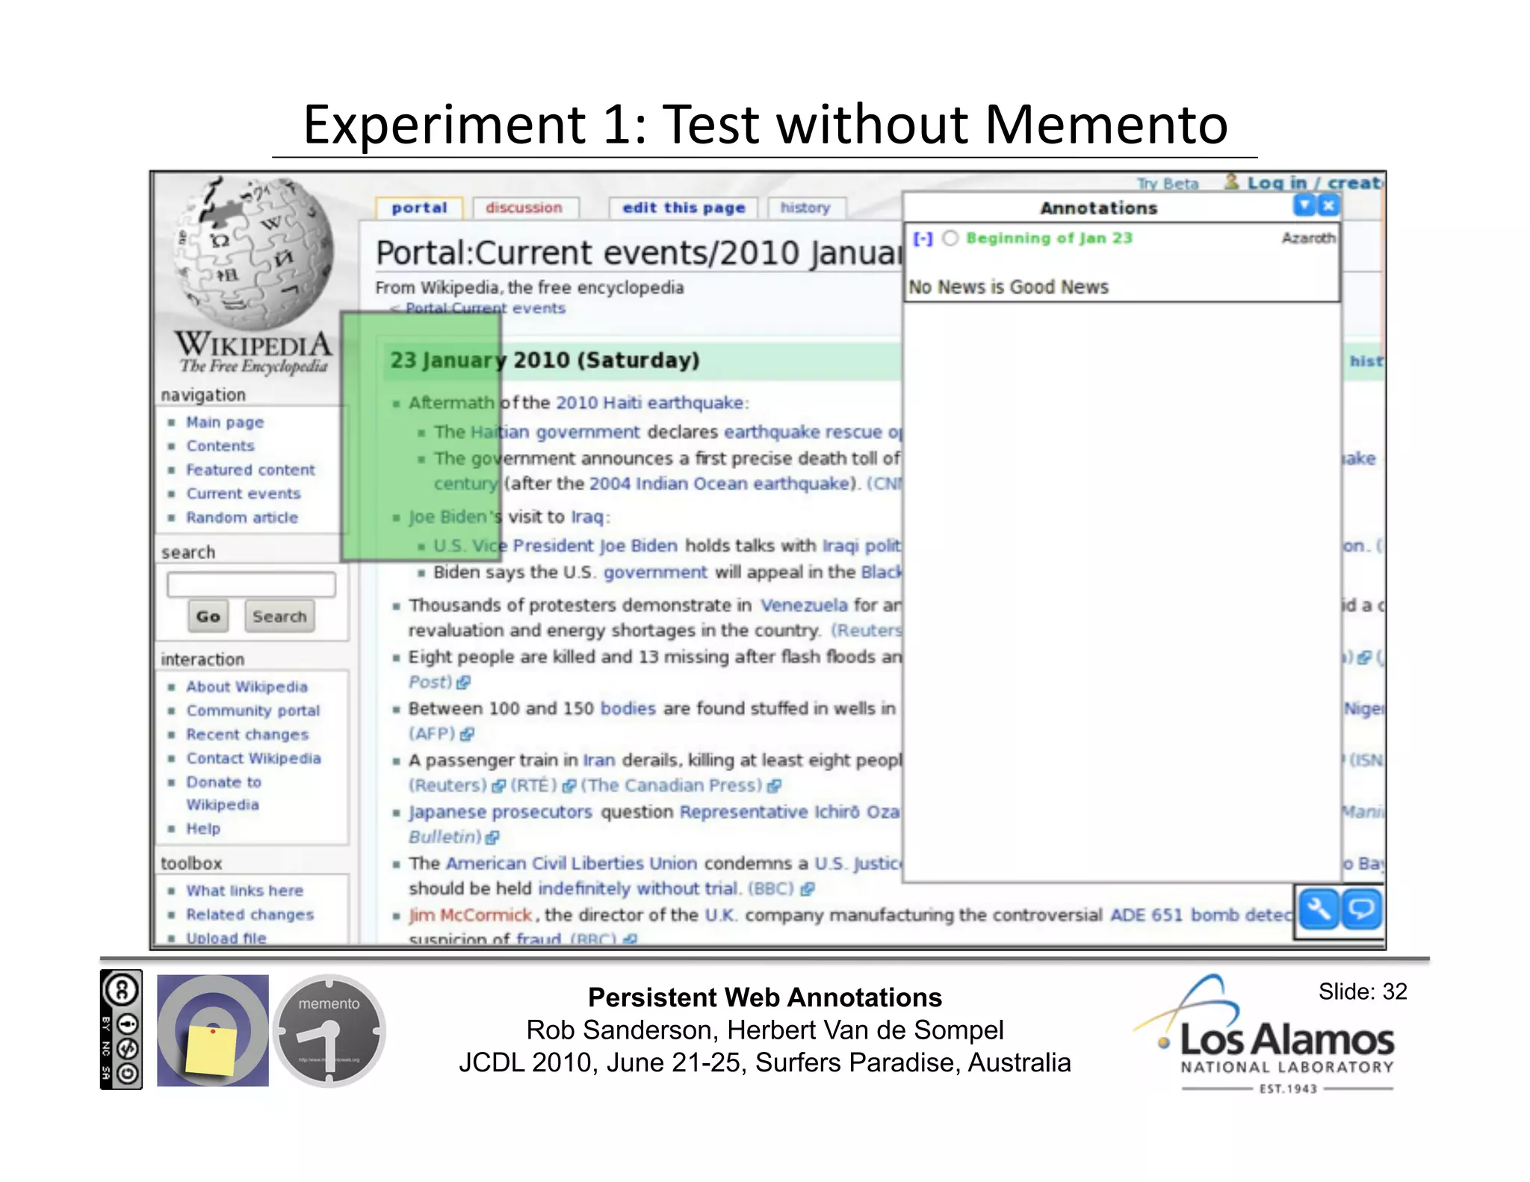The image size is (1530, 1182).
Task: Click external link icon after Post)
Action: [x=463, y=682]
